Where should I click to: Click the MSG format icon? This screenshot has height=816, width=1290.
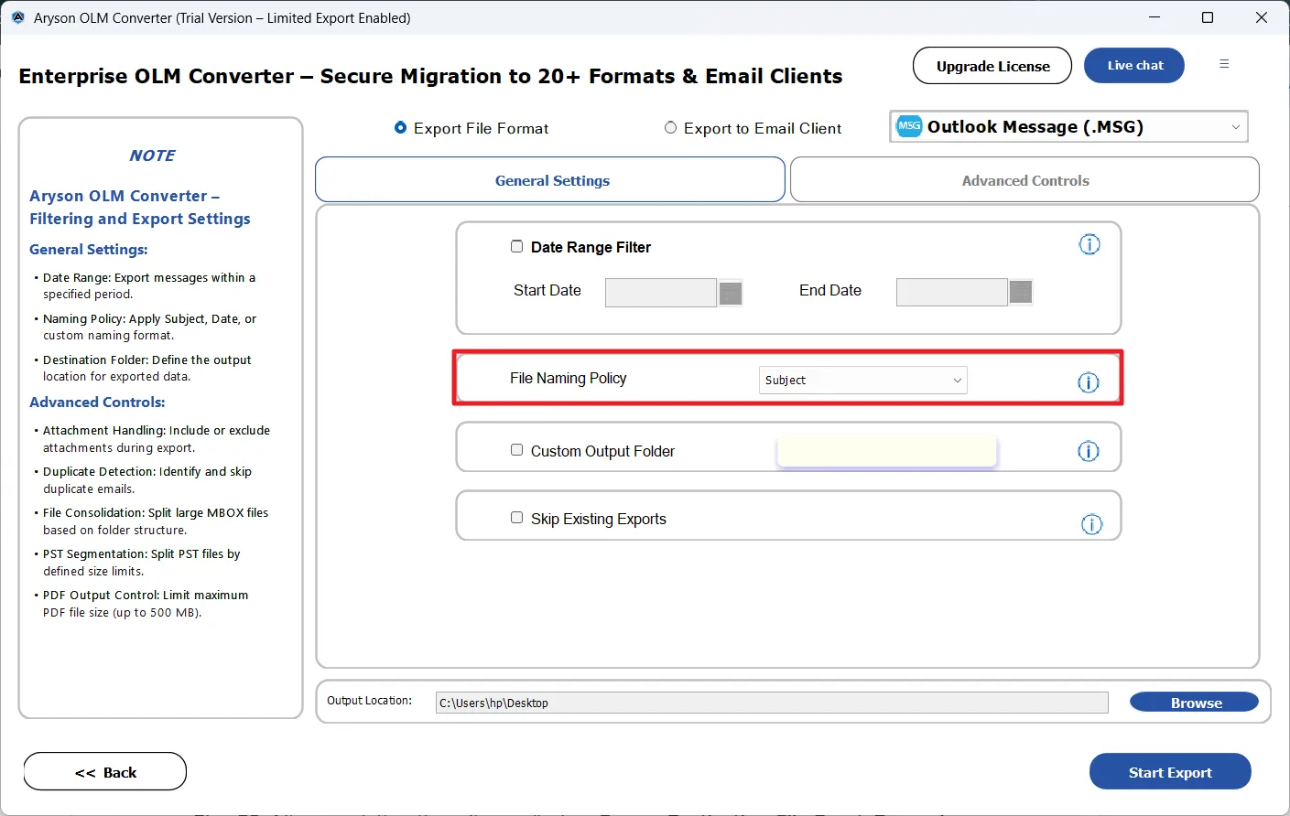point(909,126)
